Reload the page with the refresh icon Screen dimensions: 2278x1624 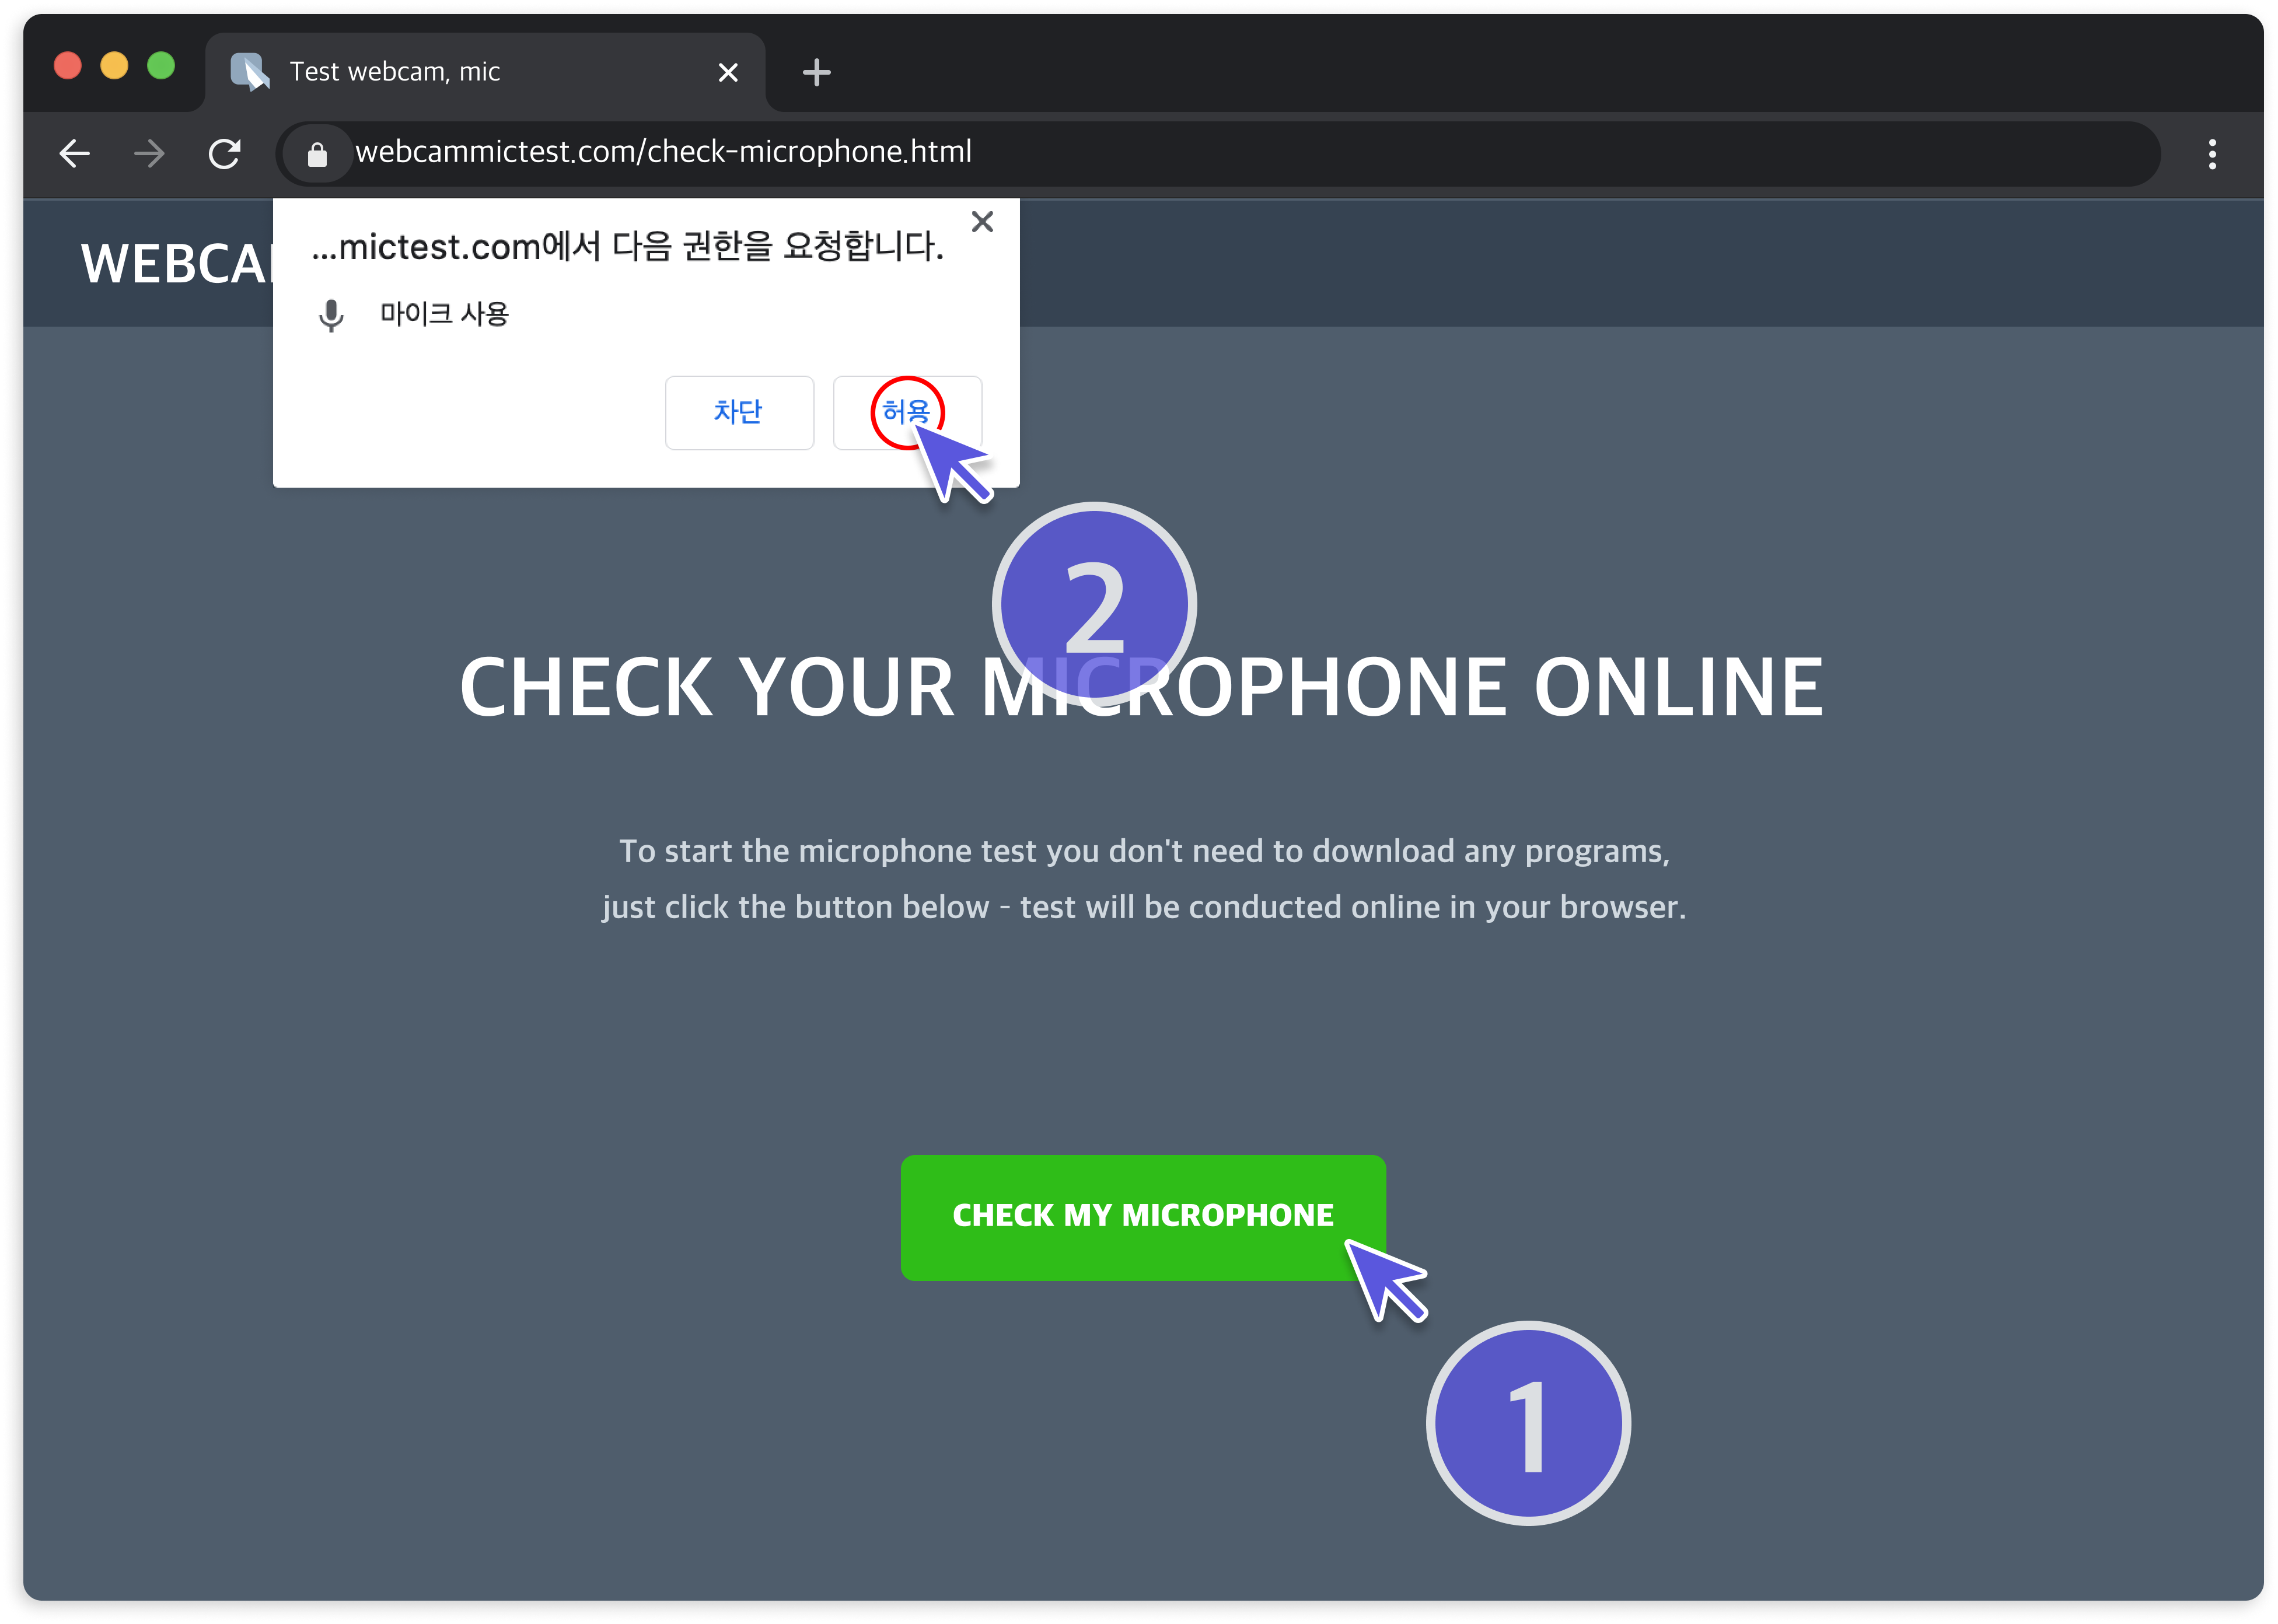pos(224,154)
